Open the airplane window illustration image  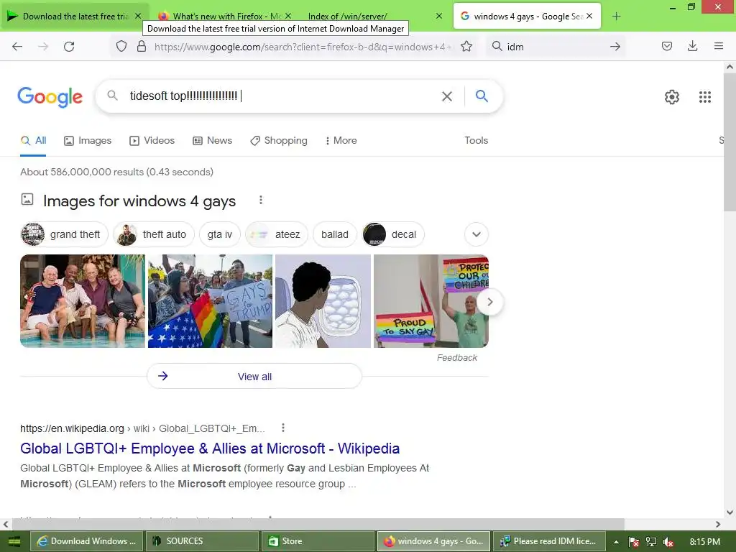point(323,301)
